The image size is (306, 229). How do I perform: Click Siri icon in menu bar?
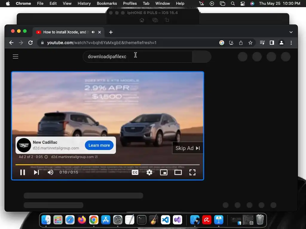252,3
